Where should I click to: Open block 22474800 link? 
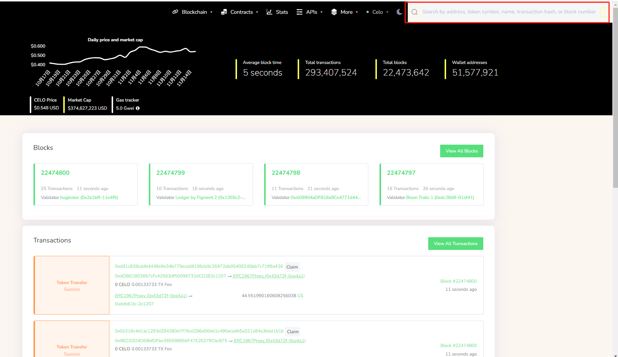click(55, 173)
